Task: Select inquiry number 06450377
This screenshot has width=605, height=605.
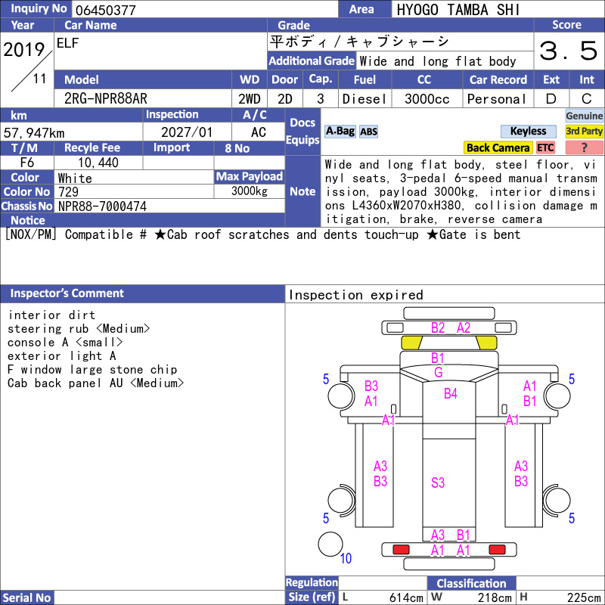Action: tap(106, 10)
